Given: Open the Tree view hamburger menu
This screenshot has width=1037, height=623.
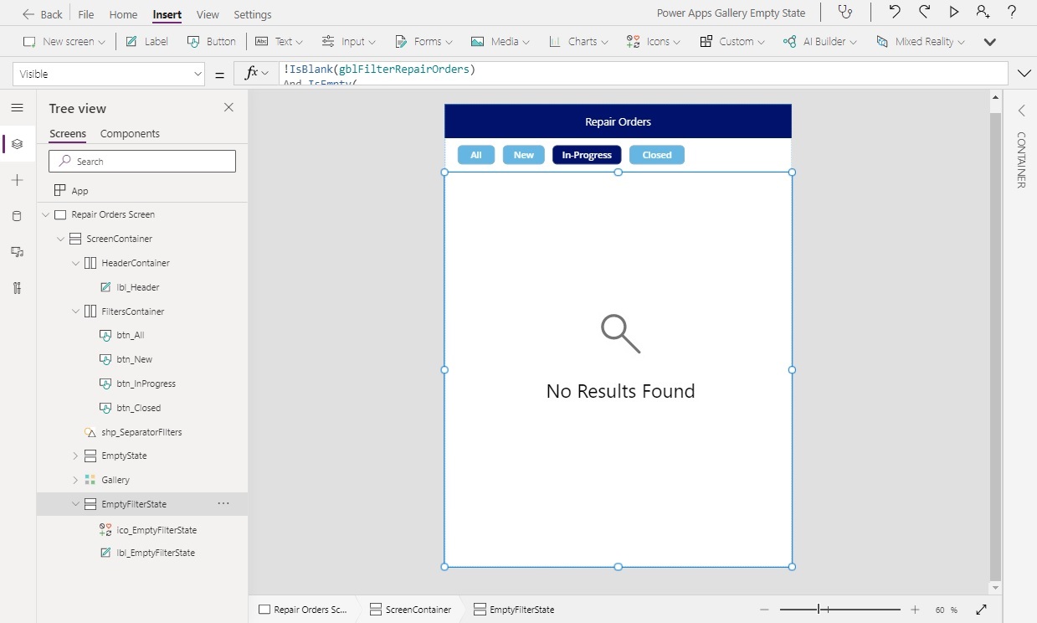Looking at the screenshot, I should pos(17,107).
